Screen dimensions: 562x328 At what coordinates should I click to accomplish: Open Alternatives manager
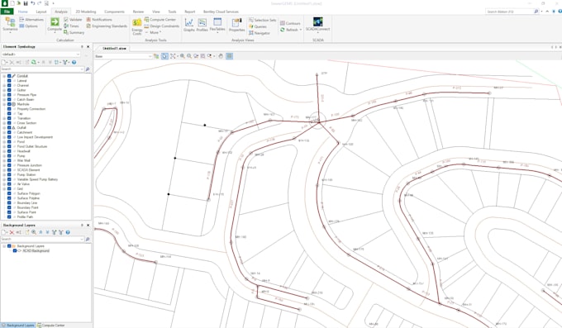click(31, 19)
